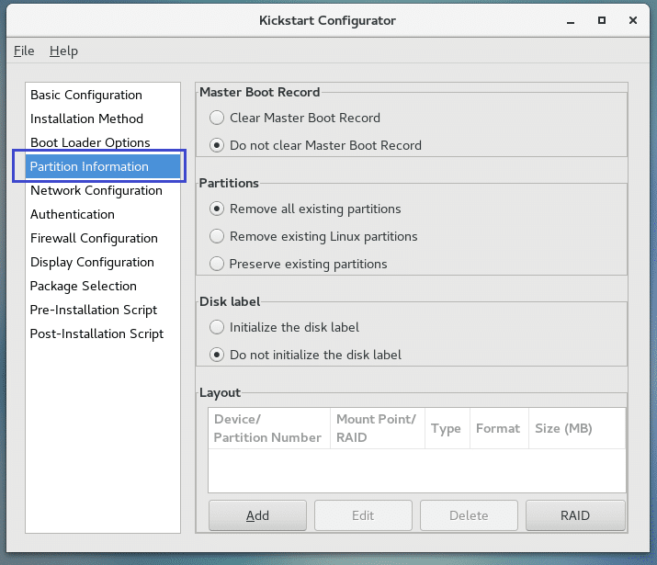657x565 pixels.
Task: Click the Add partition button
Action: pos(257,515)
